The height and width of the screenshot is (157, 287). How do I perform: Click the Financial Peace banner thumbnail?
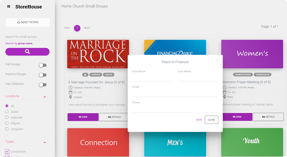tap(175, 47)
